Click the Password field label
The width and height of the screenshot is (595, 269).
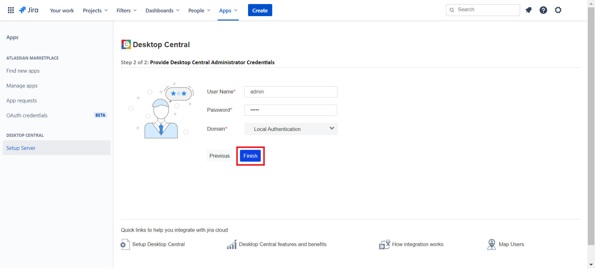(220, 110)
